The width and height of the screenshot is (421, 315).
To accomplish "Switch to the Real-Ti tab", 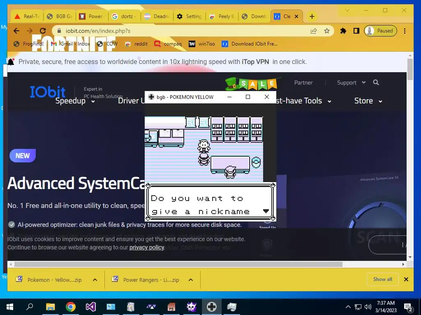I will tap(27, 16).
